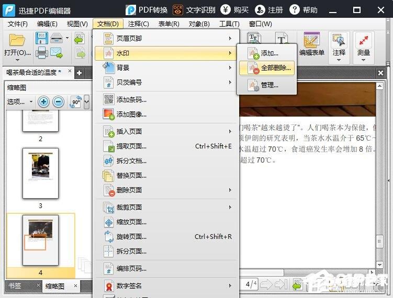Screen dimensions: 393x298
Task: Click the Scanner icon in toolbar
Action: click(57, 38)
